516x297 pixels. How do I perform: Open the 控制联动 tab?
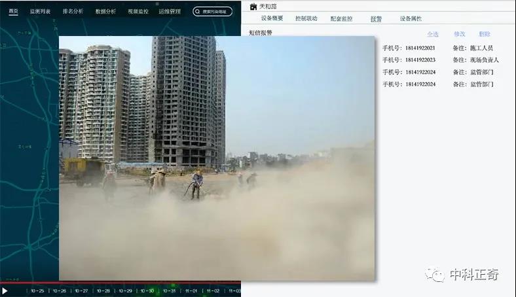tap(306, 19)
